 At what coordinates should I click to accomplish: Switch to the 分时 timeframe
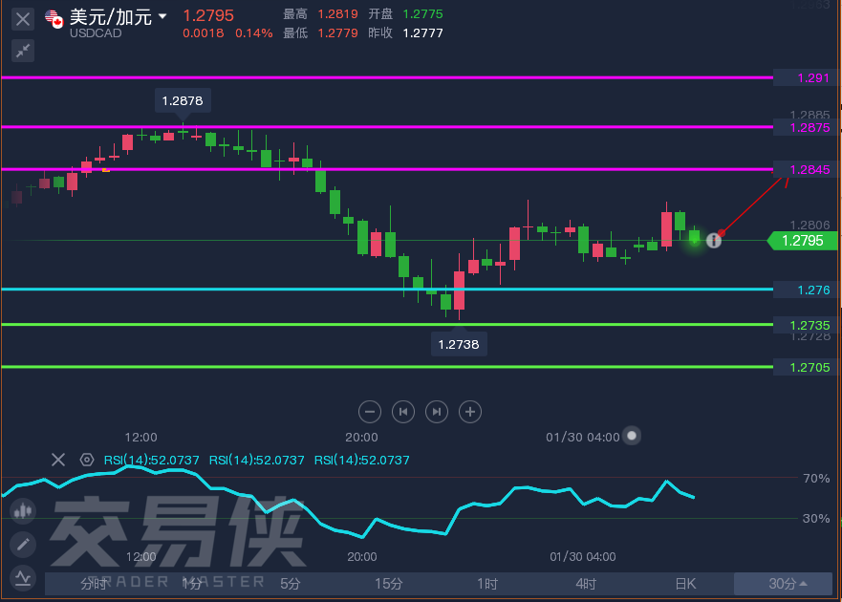coord(94,584)
